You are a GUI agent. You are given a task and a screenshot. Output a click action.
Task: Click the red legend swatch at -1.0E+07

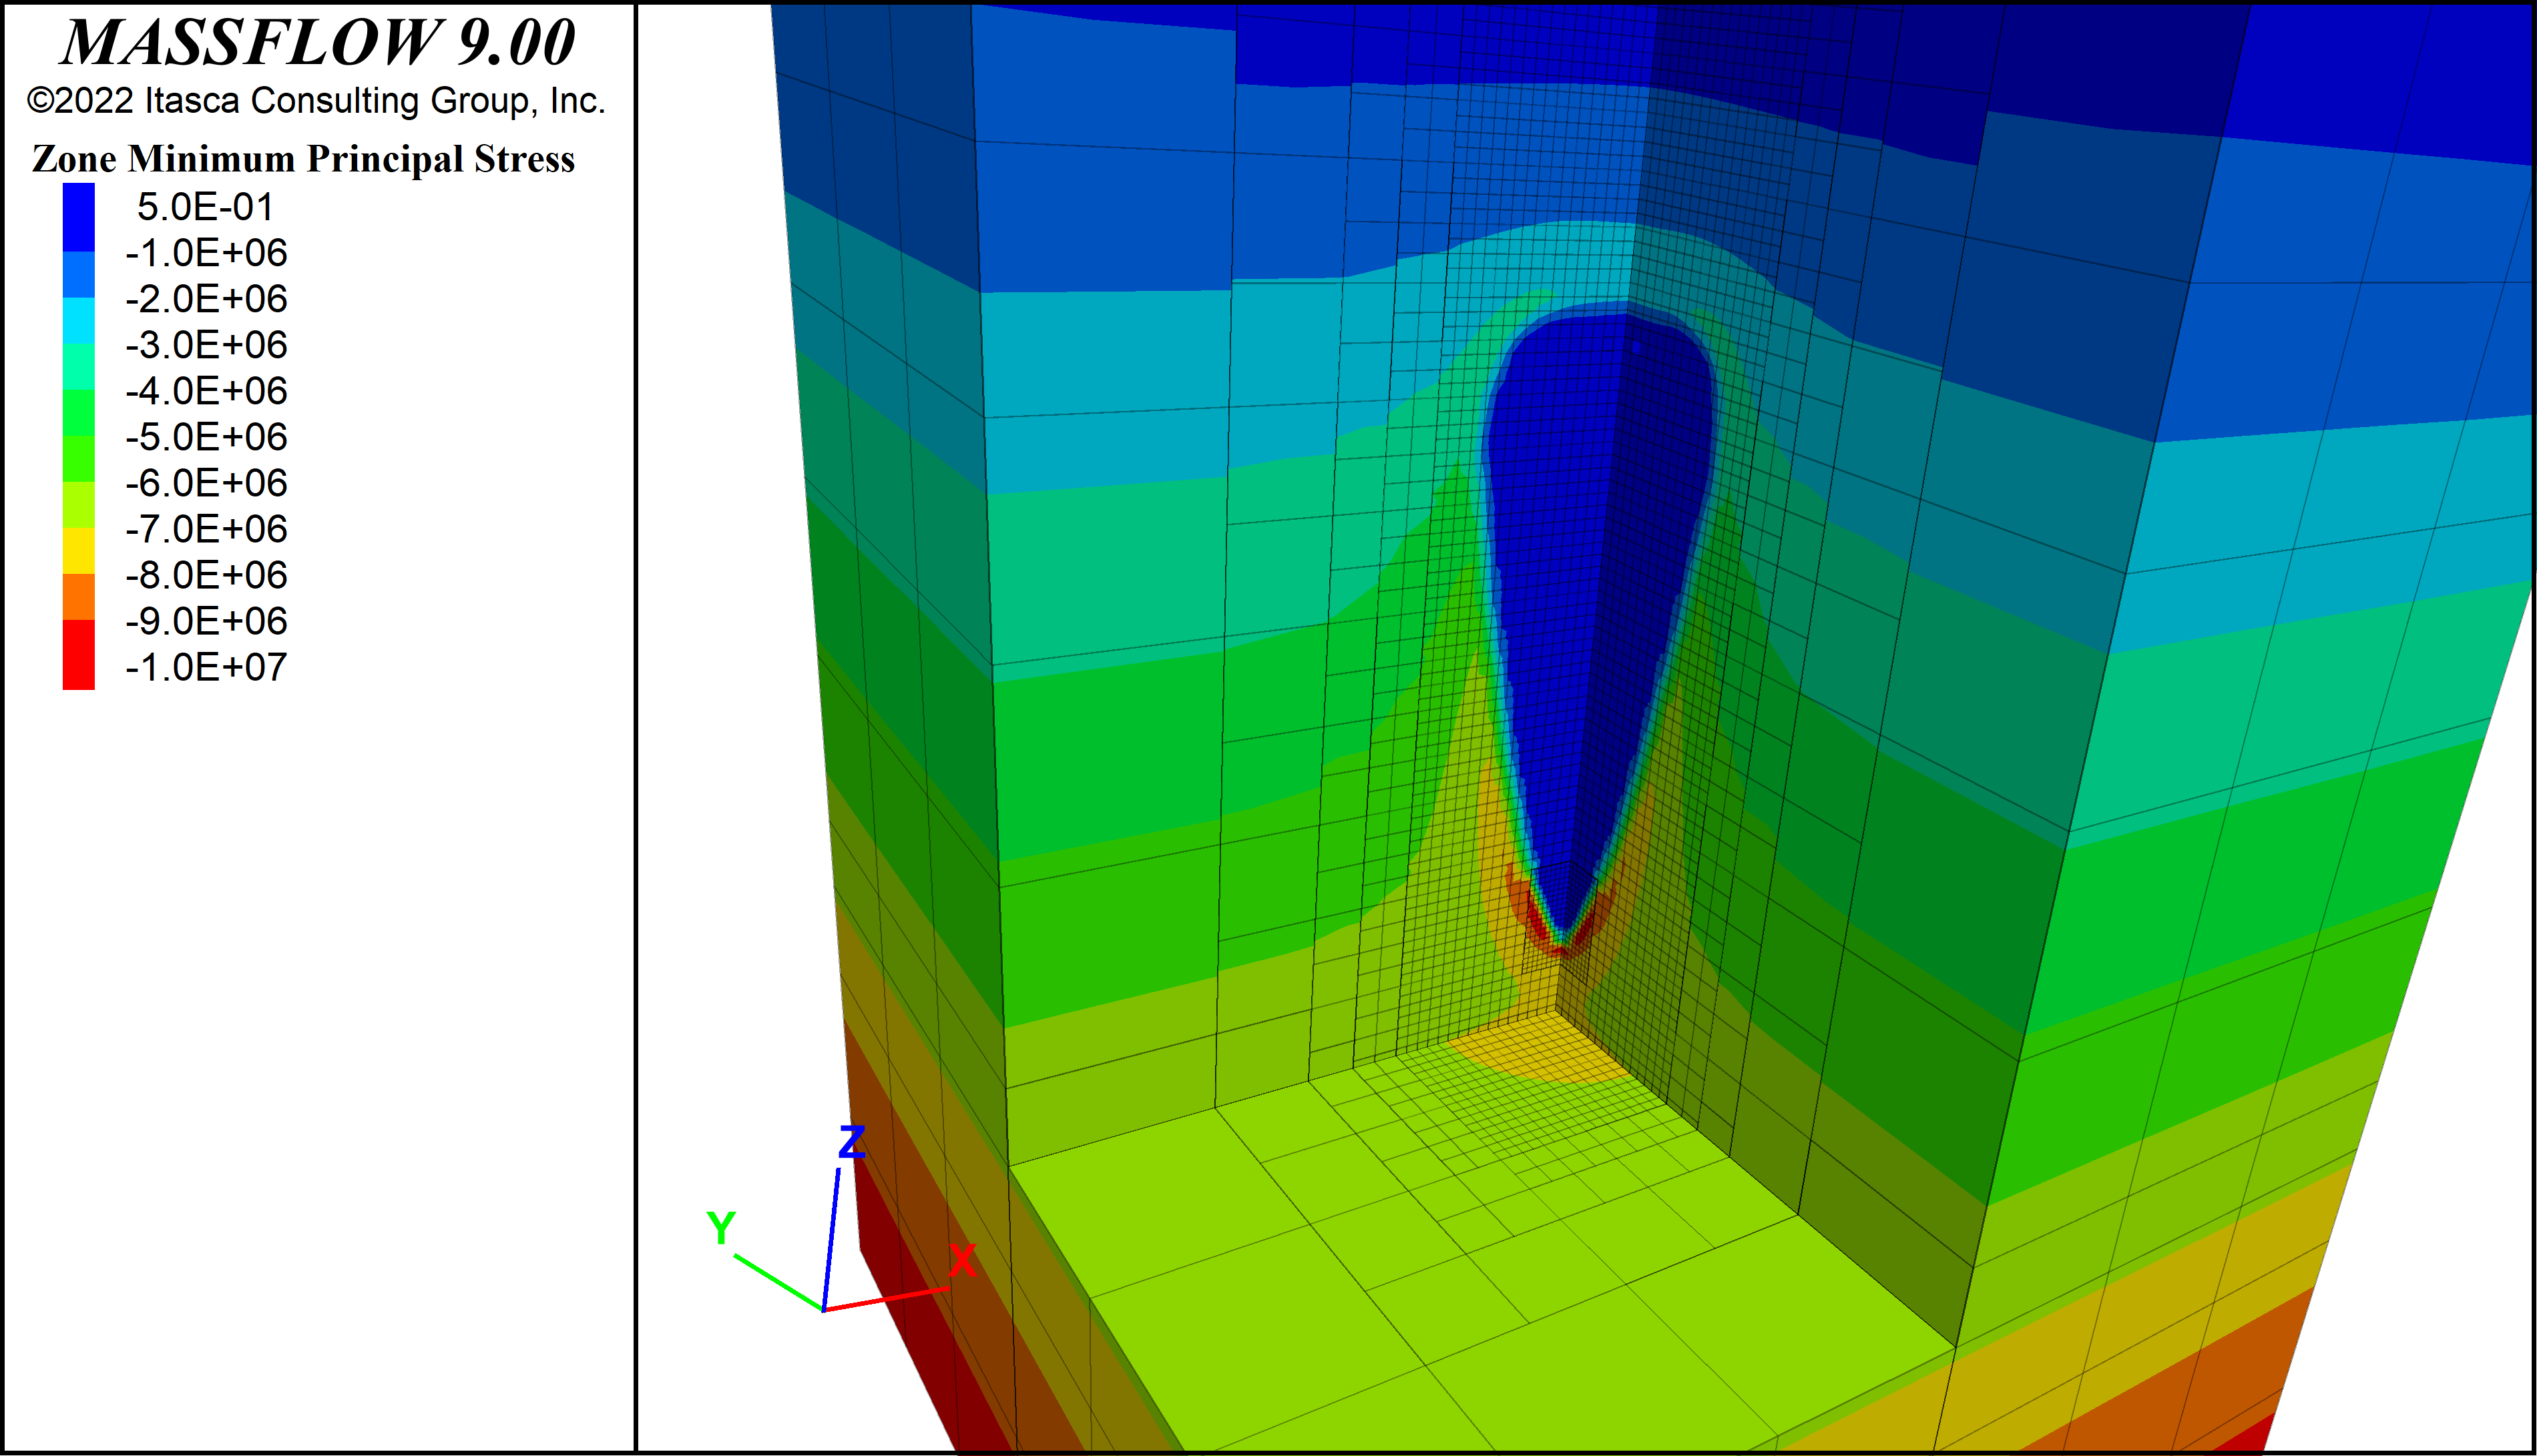pyautogui.click(x=78, y=655)
